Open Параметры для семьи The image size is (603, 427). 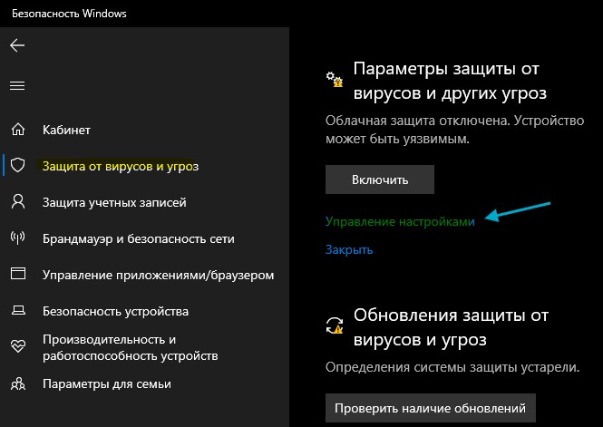pos(106,384)
